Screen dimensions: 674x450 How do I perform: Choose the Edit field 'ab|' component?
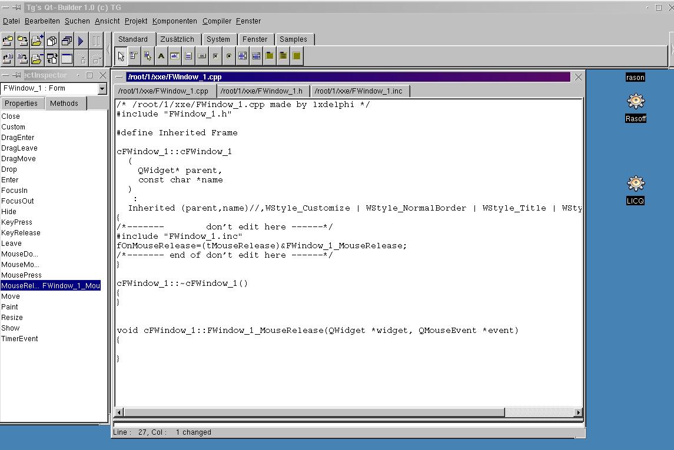pos(175,56)
